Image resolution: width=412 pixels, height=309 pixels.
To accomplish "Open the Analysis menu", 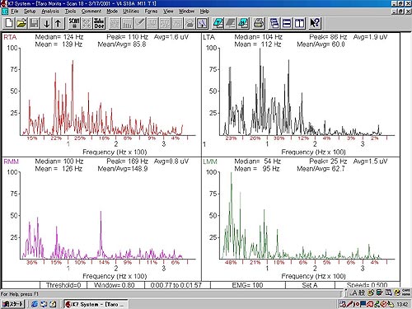I will (50, 12).
